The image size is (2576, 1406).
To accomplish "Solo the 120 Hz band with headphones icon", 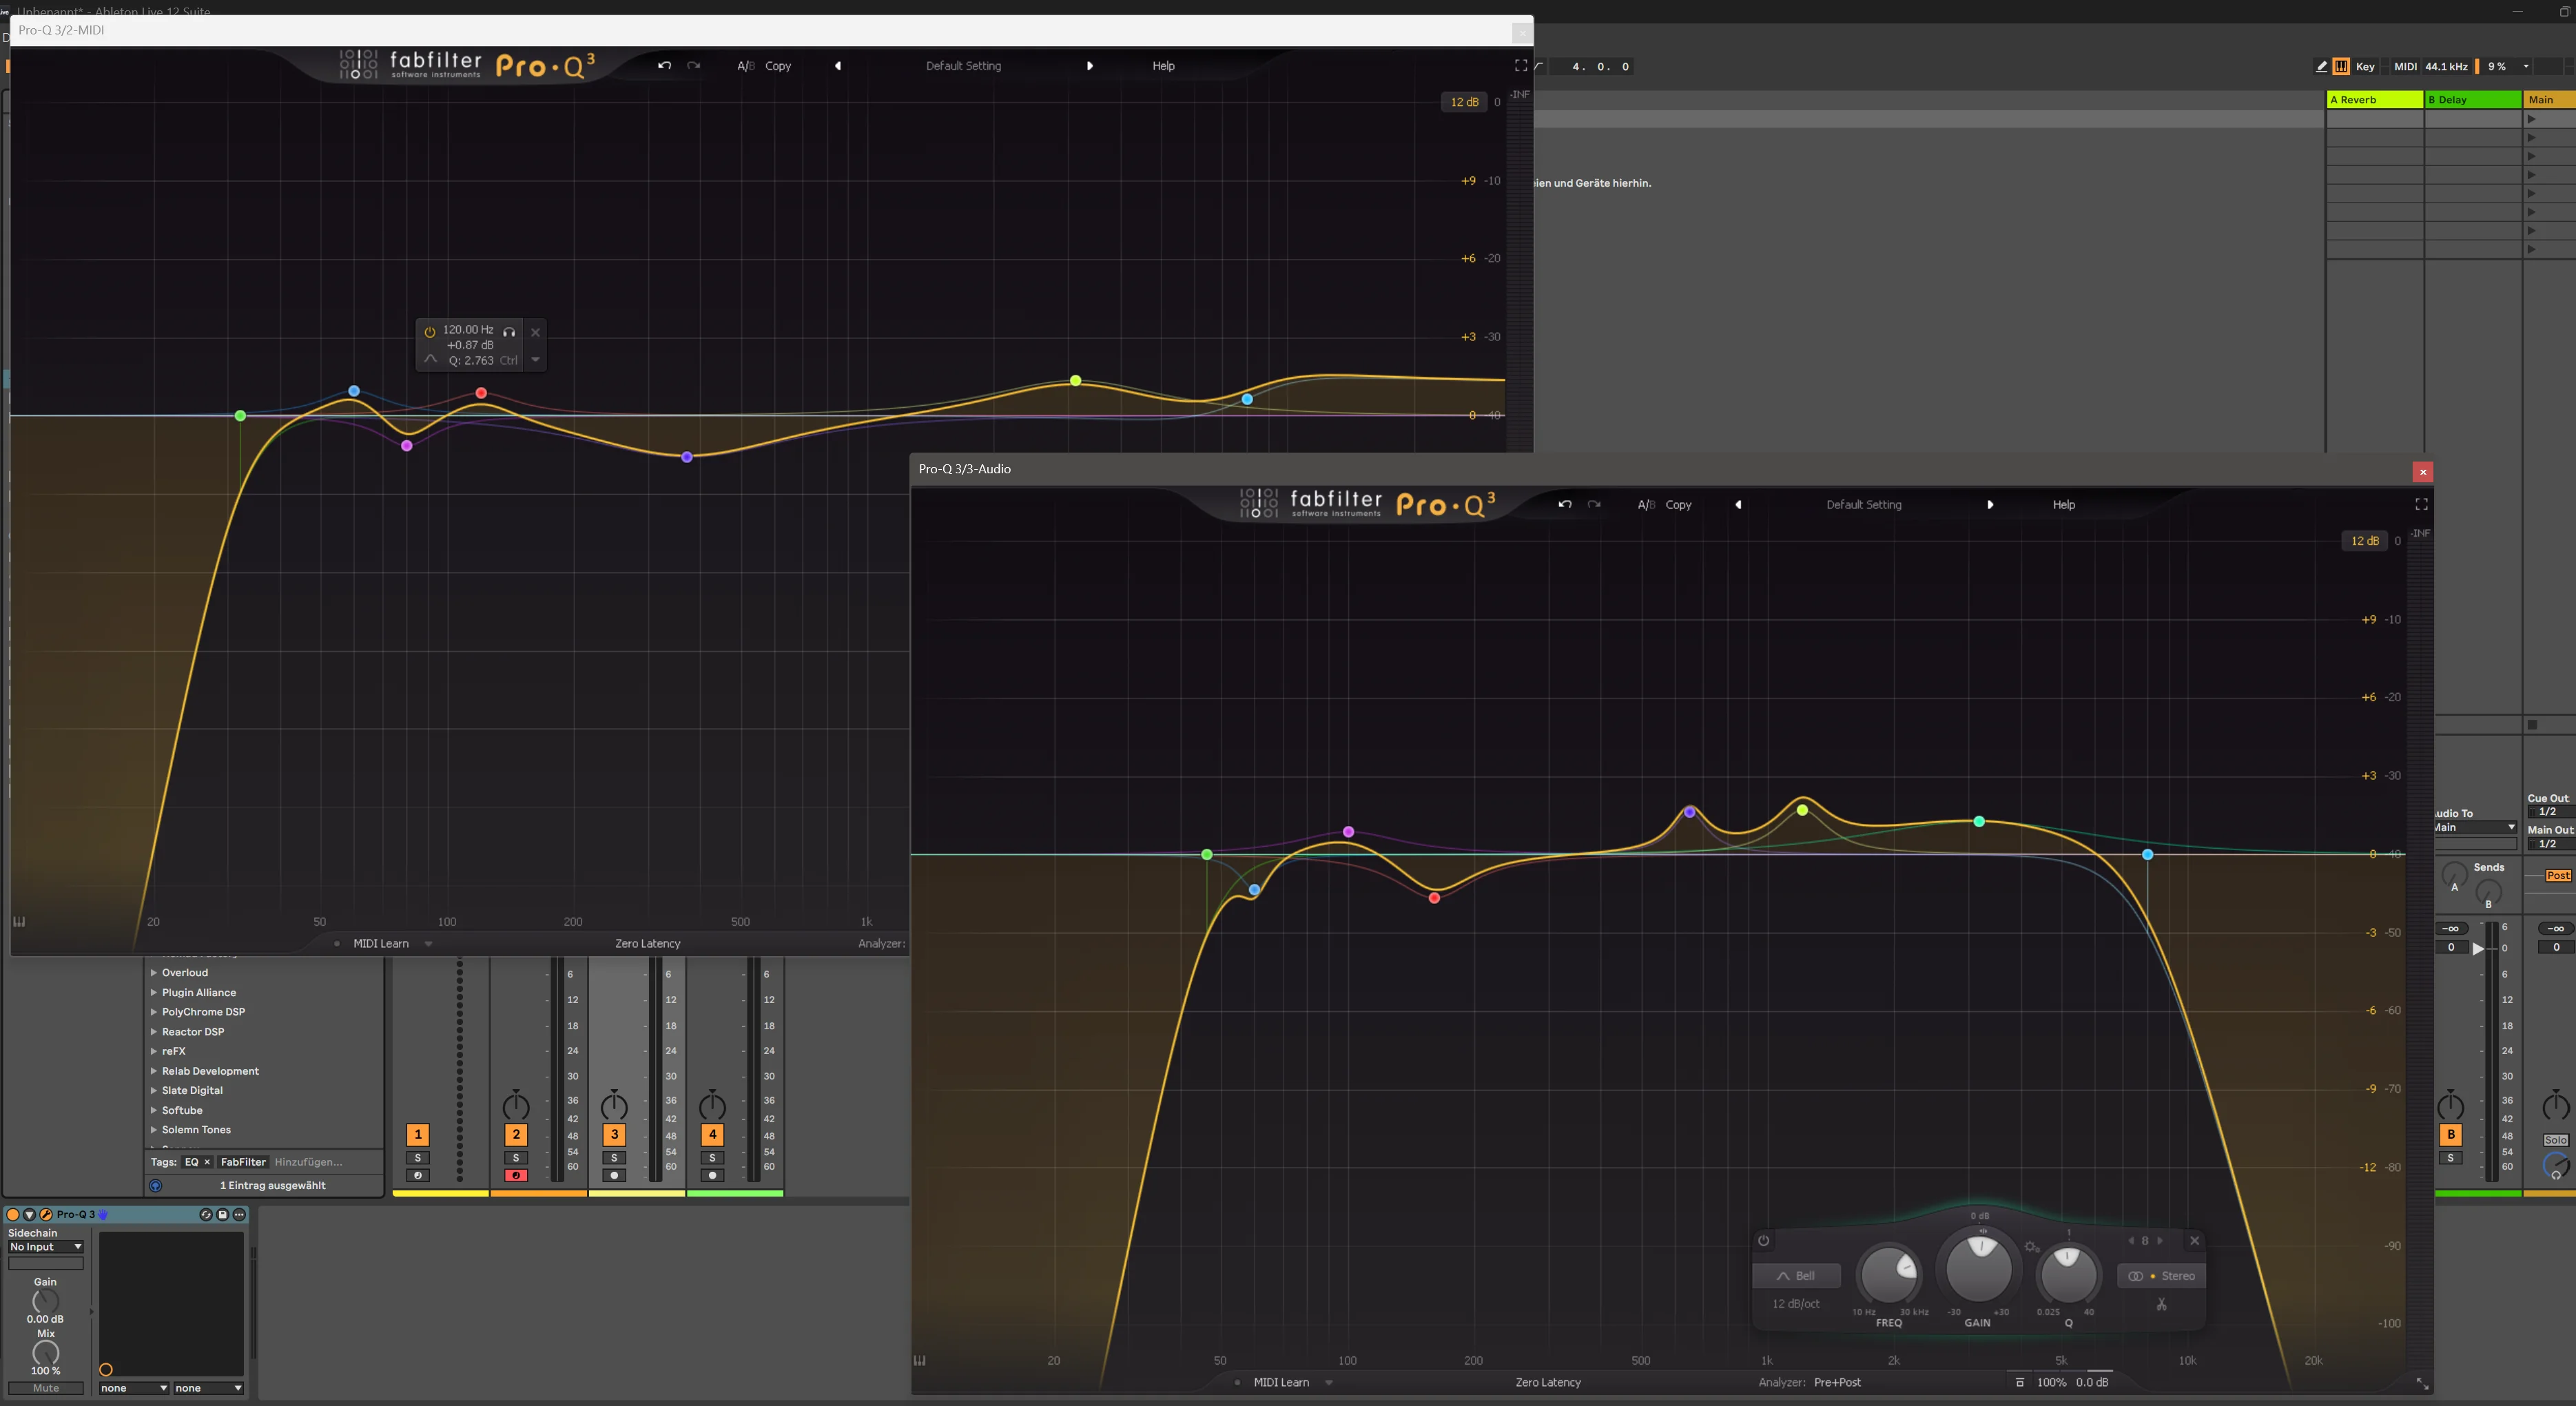I will pos(509,331).
